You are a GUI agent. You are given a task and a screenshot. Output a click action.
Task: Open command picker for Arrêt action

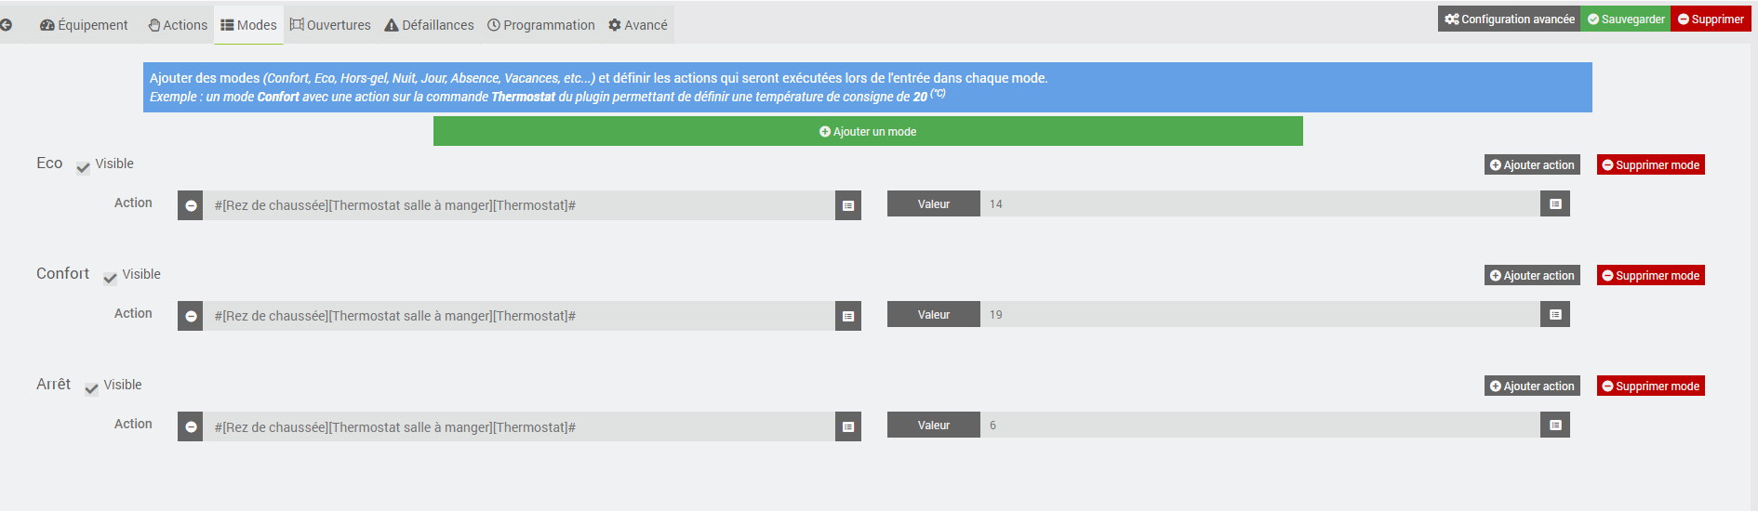(848, 426)
